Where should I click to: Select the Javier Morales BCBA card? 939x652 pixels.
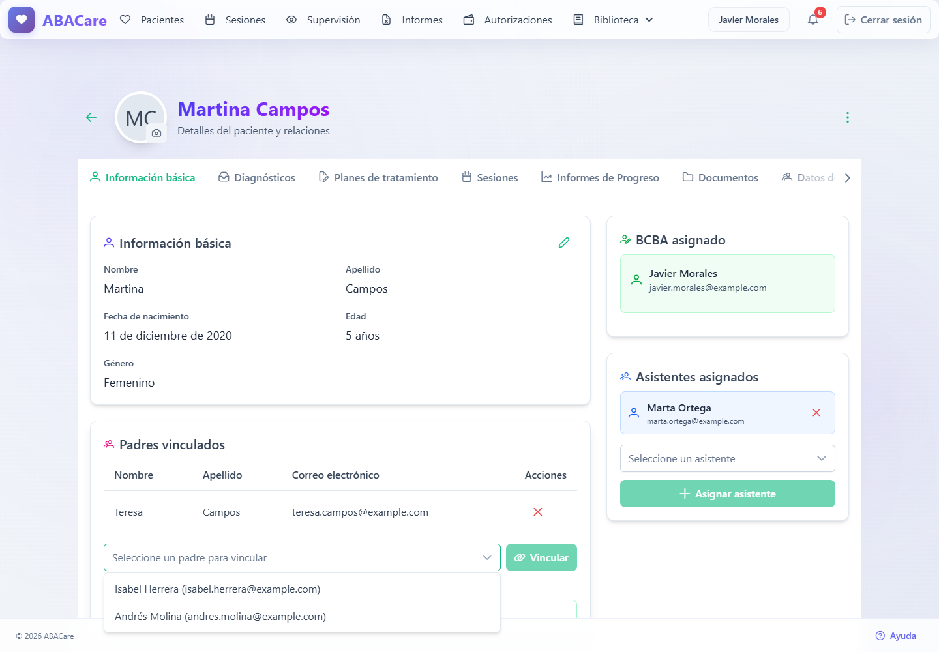tap(728, 284)
